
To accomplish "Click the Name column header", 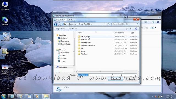I will 80,33.
